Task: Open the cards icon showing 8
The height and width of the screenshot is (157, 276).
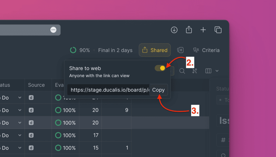Action: pos(180,50)
